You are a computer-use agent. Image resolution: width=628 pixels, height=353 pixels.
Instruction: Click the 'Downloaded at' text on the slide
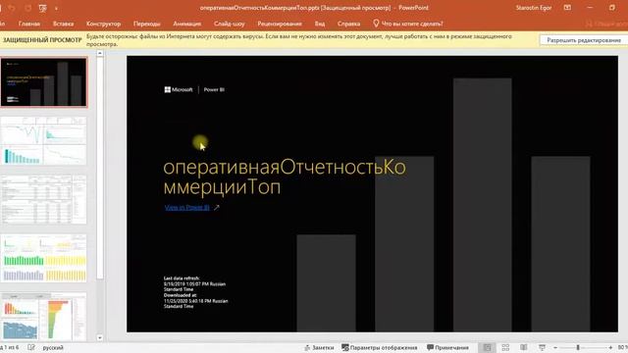(x=195, y=301)
